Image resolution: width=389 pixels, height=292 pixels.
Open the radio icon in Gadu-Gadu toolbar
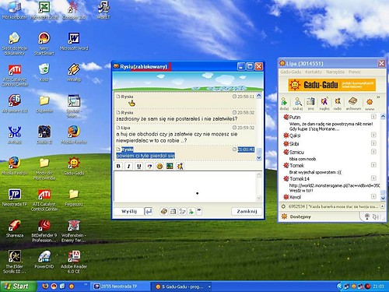(x=338, y=104)
